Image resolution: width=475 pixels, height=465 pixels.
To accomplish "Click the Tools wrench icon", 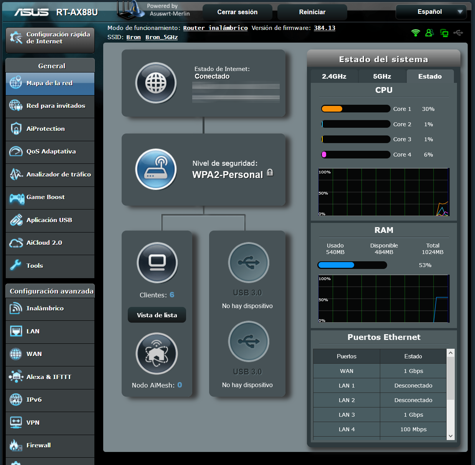I will (16, 265).
